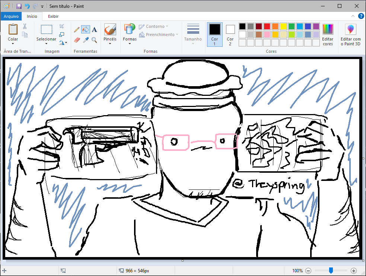Click the canvas right-edge resize handle
Image resolution: width=366 pixels, height=276 pixels.
coord(363,158)
